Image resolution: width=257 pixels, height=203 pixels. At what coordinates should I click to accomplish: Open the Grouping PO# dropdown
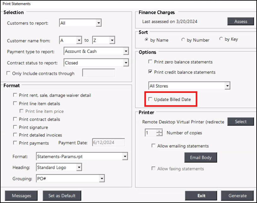101,179
